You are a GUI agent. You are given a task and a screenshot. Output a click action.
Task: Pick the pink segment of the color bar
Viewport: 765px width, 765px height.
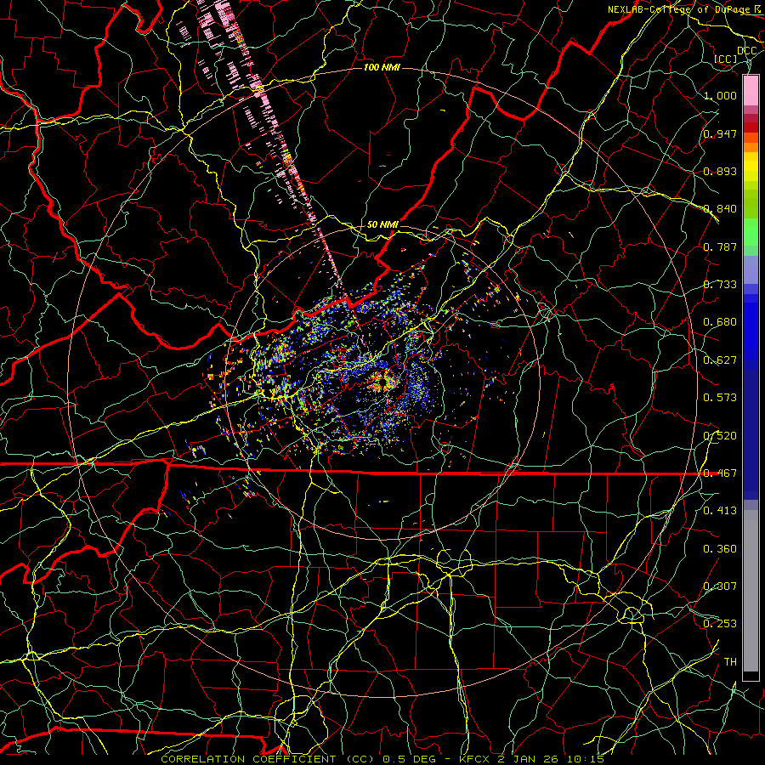[751, 90]
